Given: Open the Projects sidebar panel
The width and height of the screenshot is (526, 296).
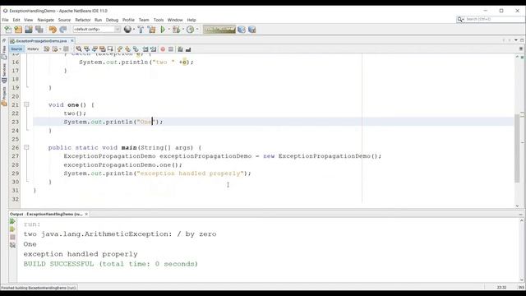Looking at the screenshot, I should click(x=4, y=96).
